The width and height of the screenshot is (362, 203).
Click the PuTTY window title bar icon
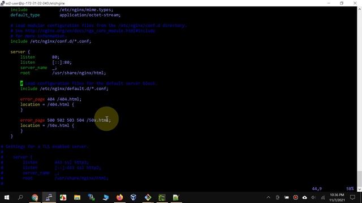[2, 3]
